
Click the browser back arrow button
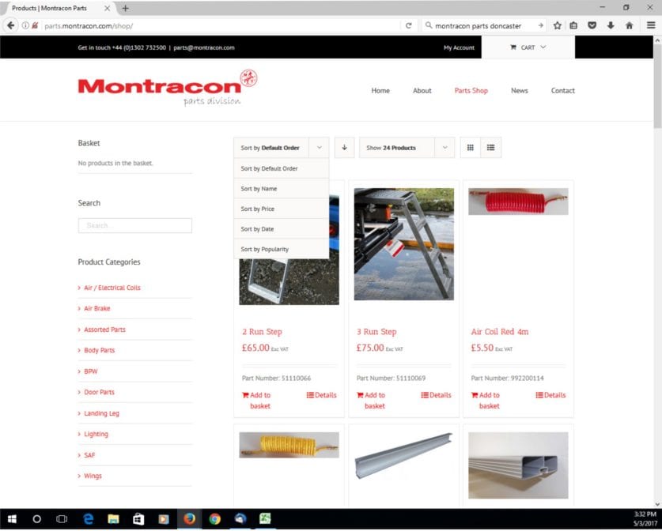(10, 26)
